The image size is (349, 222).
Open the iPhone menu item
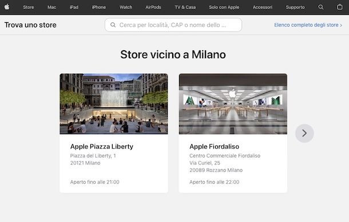99,7
